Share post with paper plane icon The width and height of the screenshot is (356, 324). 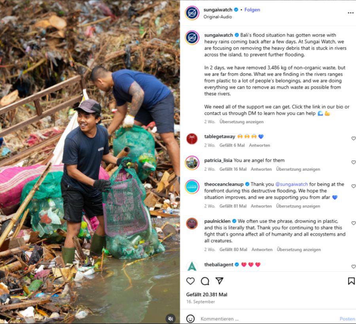(x=219, y=281)
